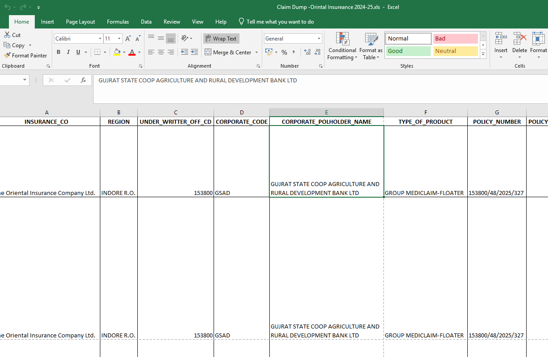Click the Orientation text rotate icon
548x357 pixels.
tap(185, 39)
